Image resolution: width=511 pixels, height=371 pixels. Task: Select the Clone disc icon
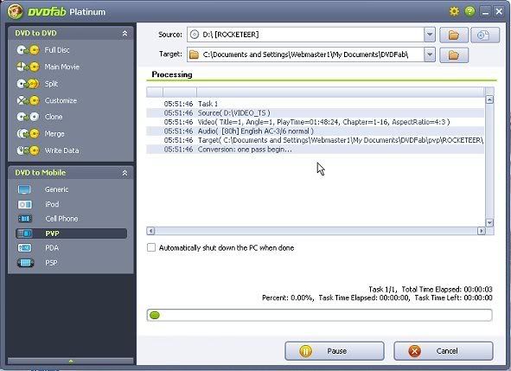point(28,117)
